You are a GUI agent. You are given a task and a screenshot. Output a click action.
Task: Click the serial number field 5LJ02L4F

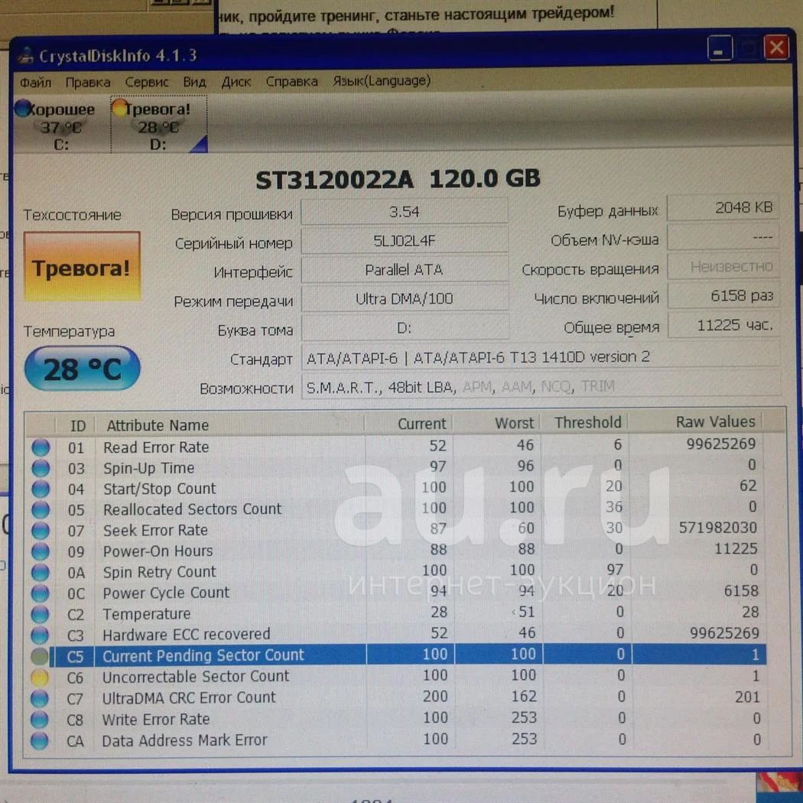[x=404, y=241]
